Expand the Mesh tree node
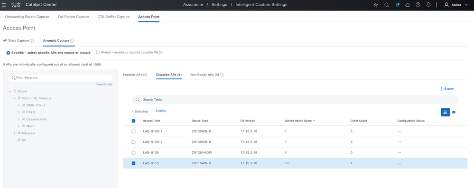The width and height of the screenshot is (474, 188). coord(19,126)
